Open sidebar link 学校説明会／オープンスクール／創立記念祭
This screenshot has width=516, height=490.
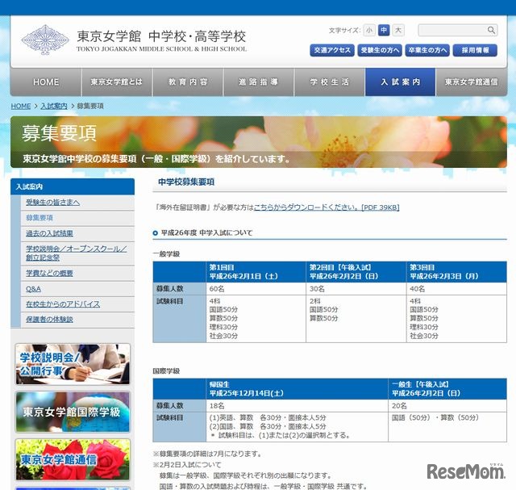point(77,253)
